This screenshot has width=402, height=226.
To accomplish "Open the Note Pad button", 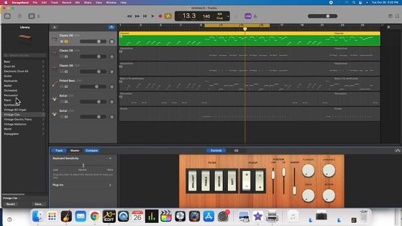I will 390,16.
